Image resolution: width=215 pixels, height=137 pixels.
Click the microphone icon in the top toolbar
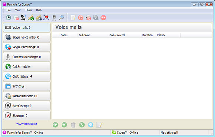coord(54,18)
